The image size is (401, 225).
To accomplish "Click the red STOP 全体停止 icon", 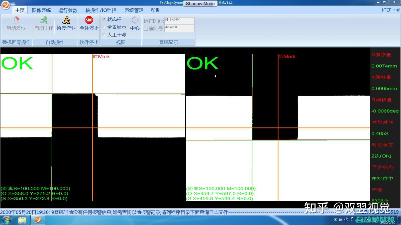I will (89, 20).
